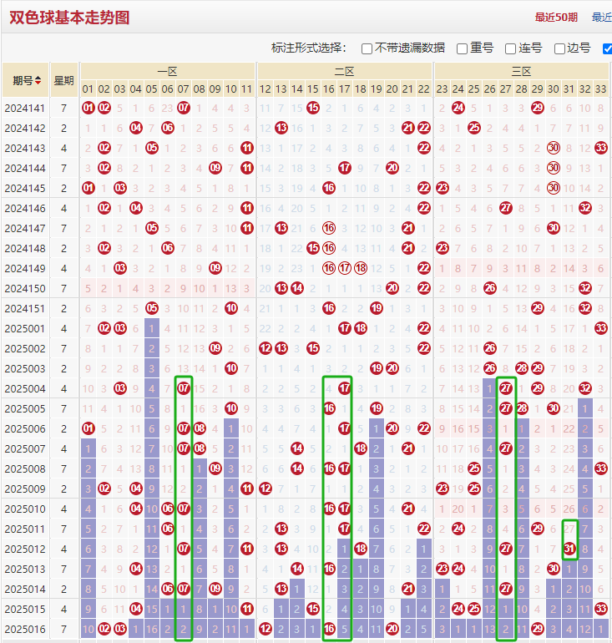Click red ball 22 in row 2024142
Screen dimensions: 612x643
424,128
